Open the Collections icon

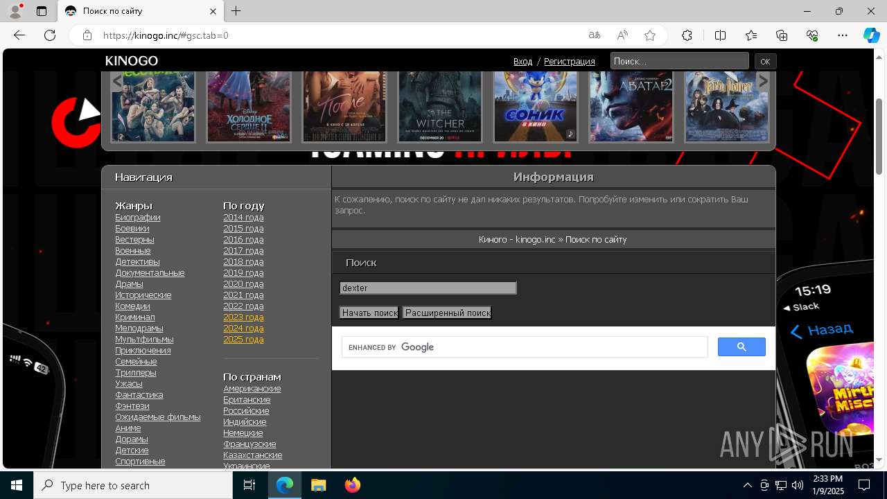(x=782, y=35)
